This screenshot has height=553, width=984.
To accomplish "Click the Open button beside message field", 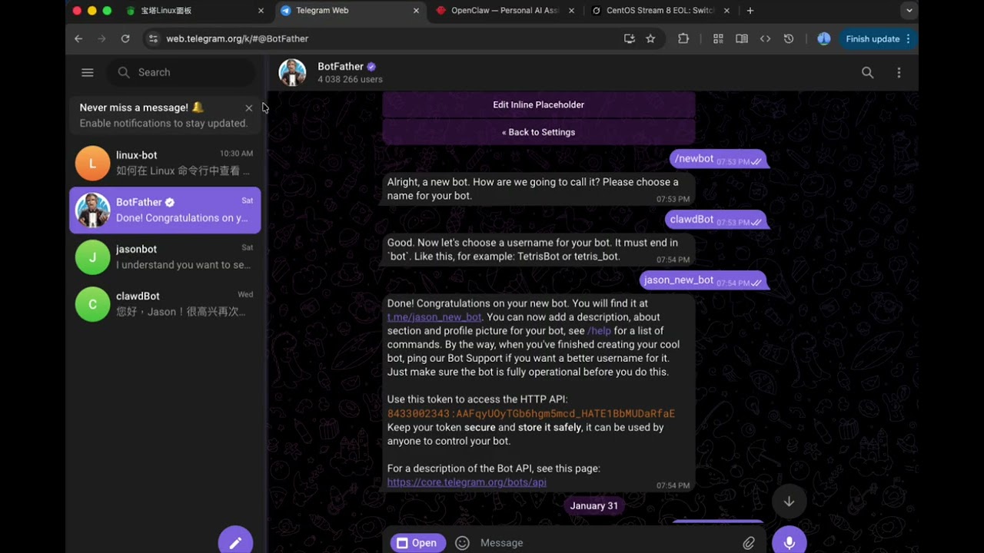I will tap(417, 543).
